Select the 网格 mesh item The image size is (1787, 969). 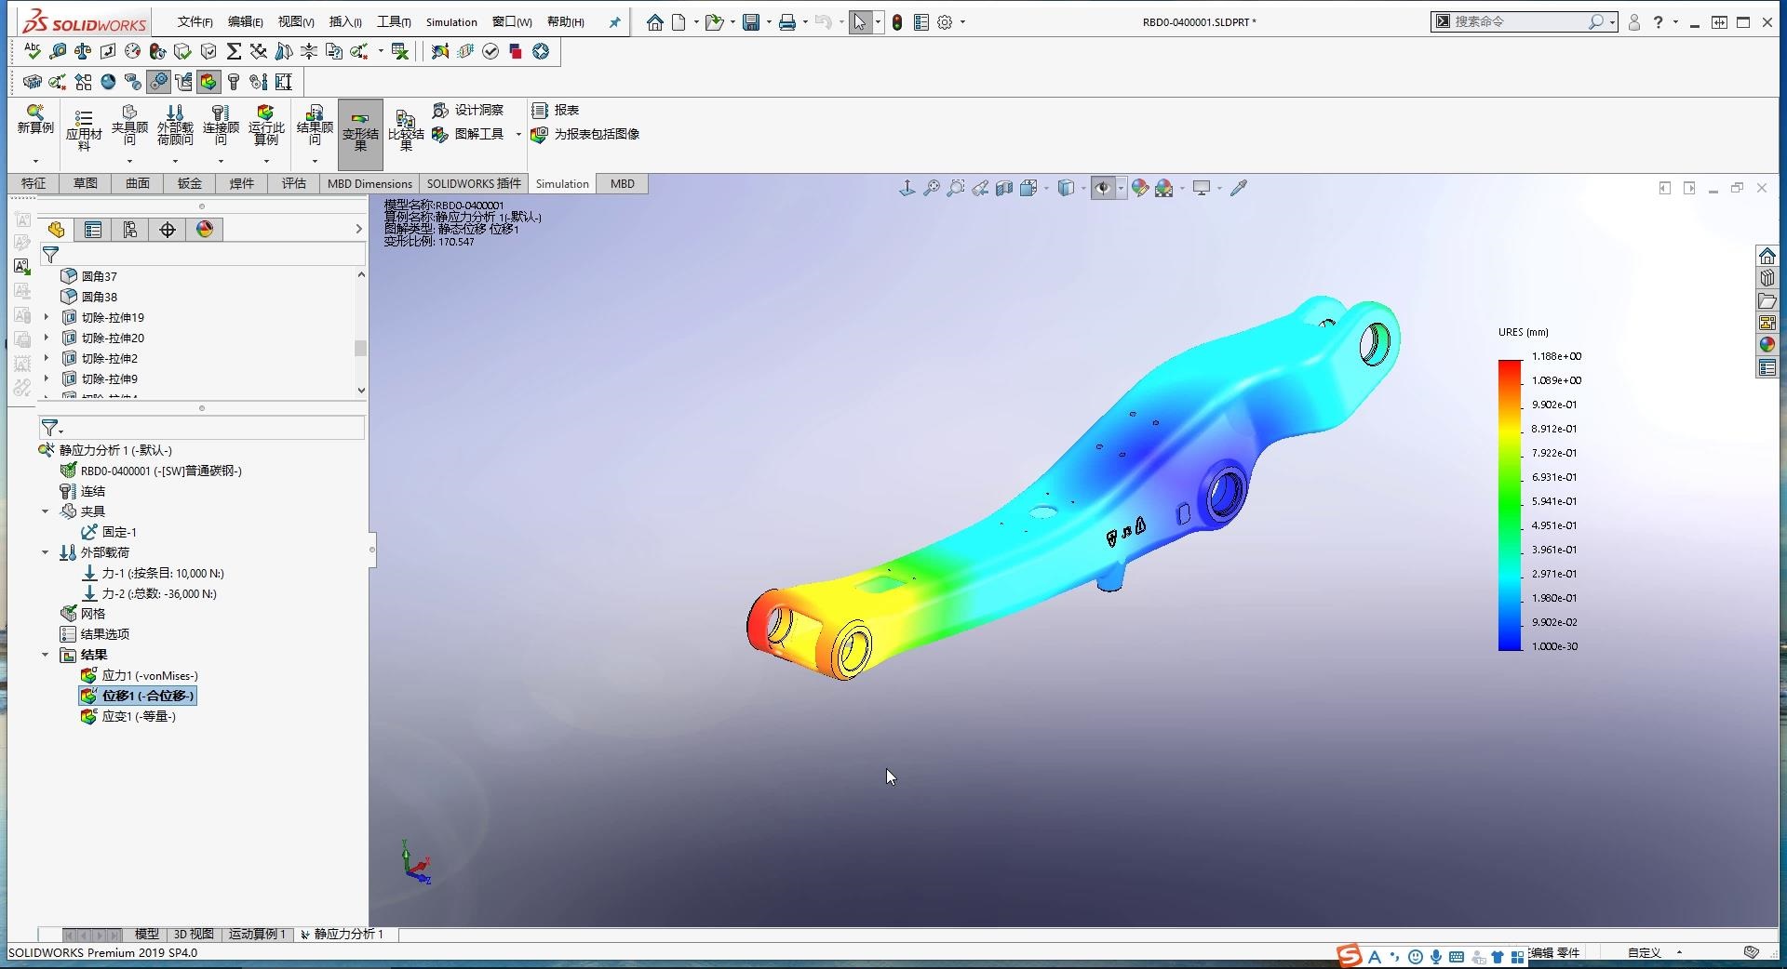click(x=83, y=614)
